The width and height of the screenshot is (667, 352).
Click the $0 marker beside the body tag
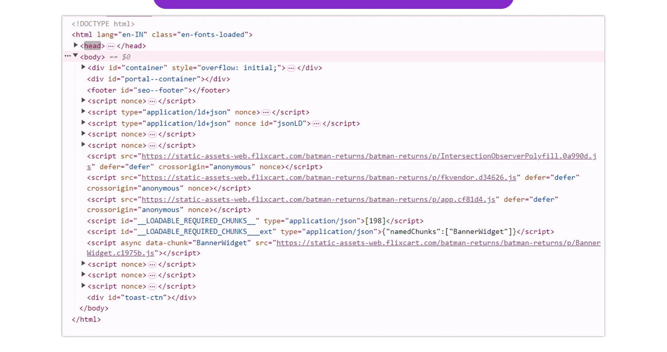tap(126, 56)
